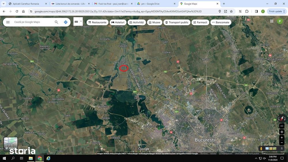
Task: Open Confidențialitate link in footer
Action: coord(226,154)
